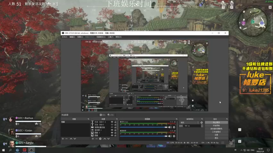
Task: Open 桌面音频 audio settings gear
Action: 174,136
